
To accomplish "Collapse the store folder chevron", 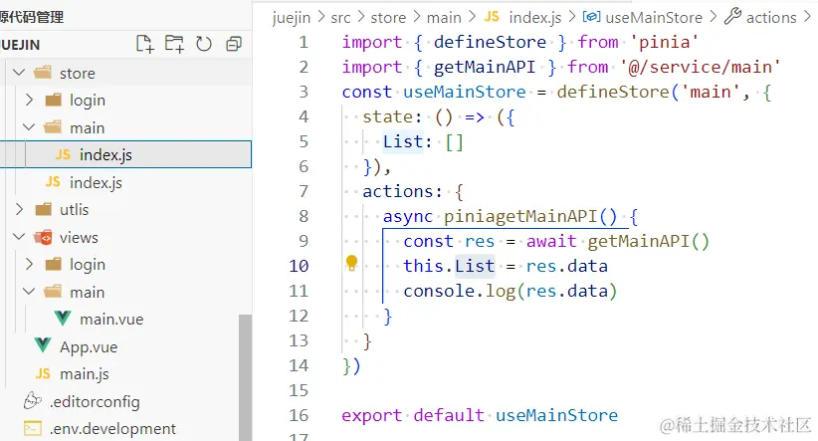I will 19,73.
